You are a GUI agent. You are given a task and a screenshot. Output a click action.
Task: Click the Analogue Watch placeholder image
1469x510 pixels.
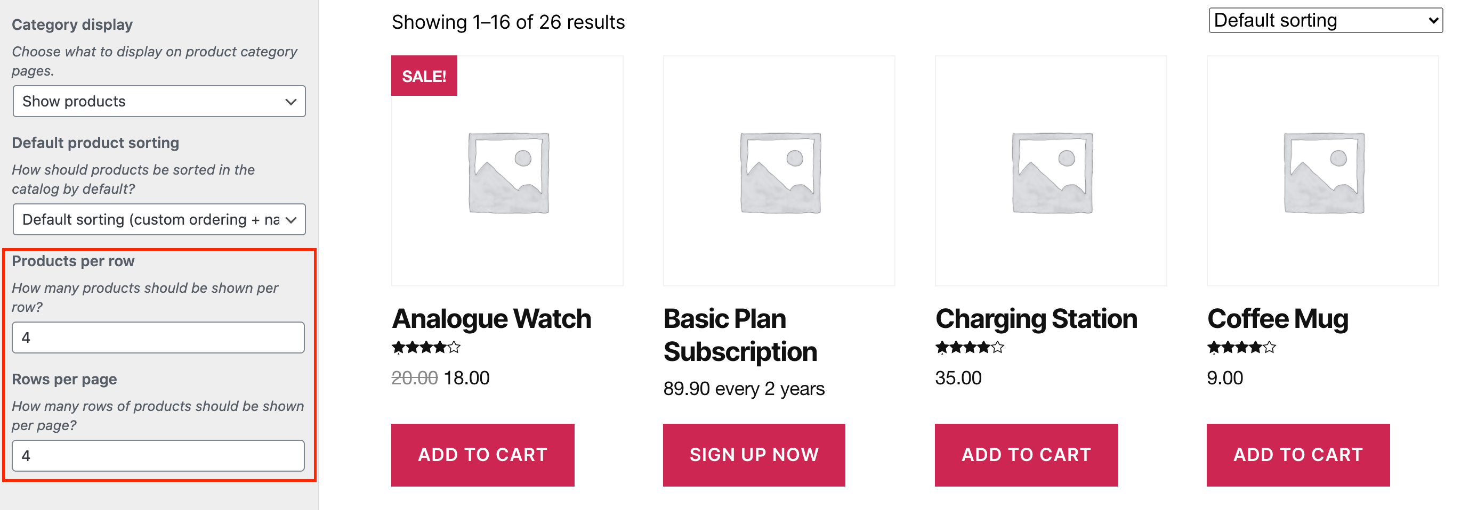(x=507, y=171)
